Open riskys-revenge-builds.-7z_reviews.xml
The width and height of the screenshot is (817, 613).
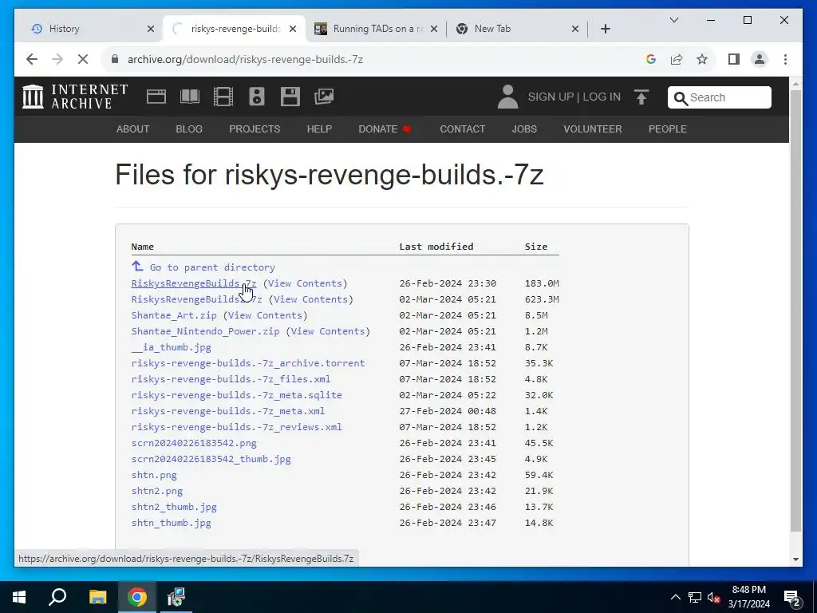coord(236,427)
